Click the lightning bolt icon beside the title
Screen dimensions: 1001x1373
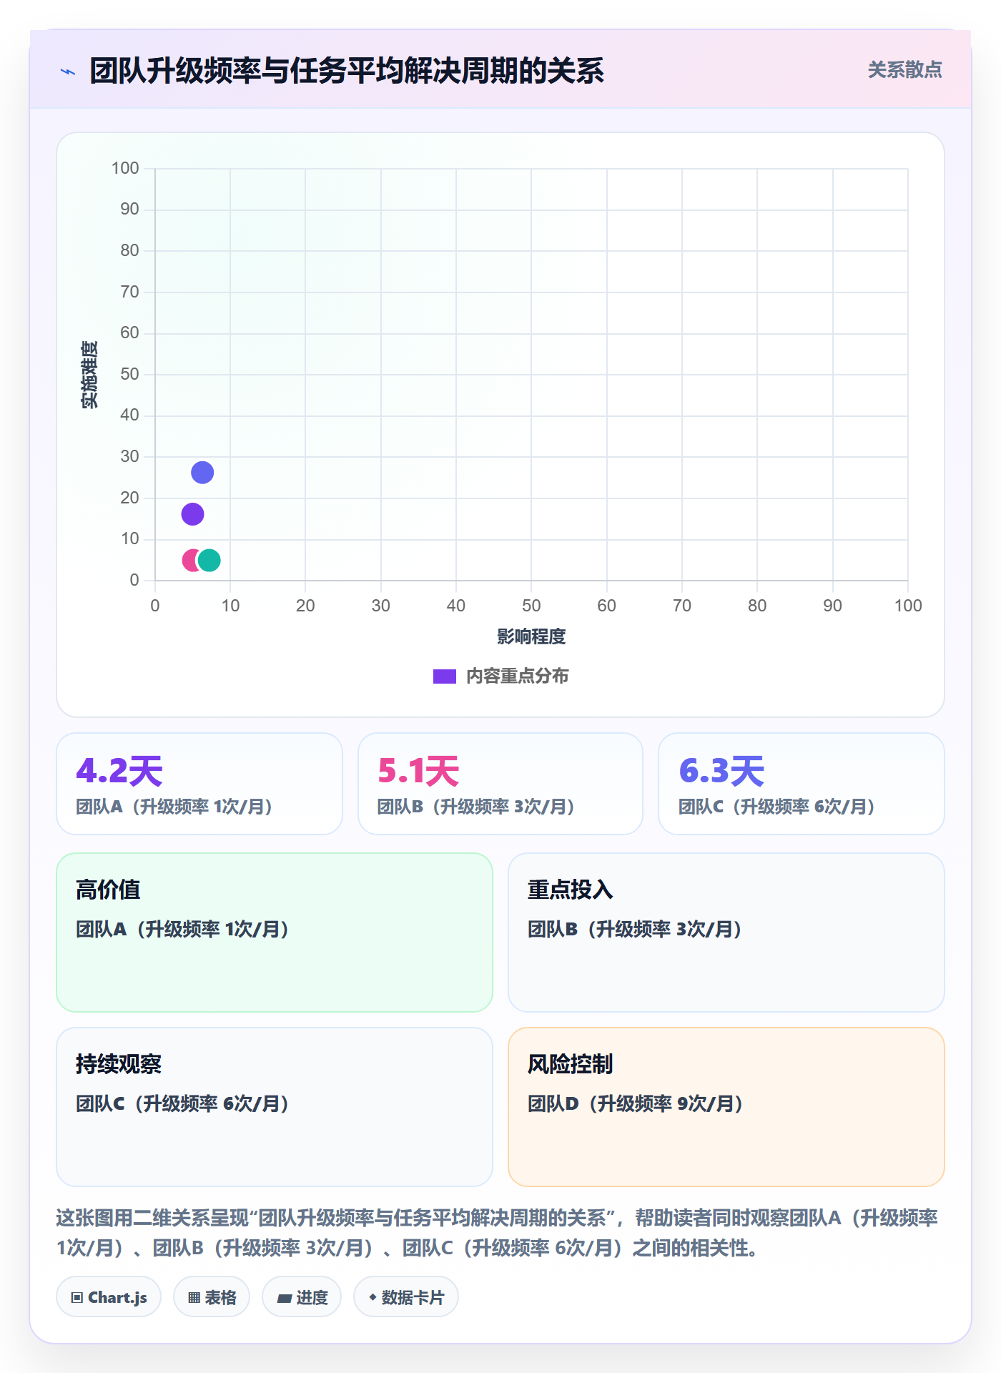(x=68, y=72)
